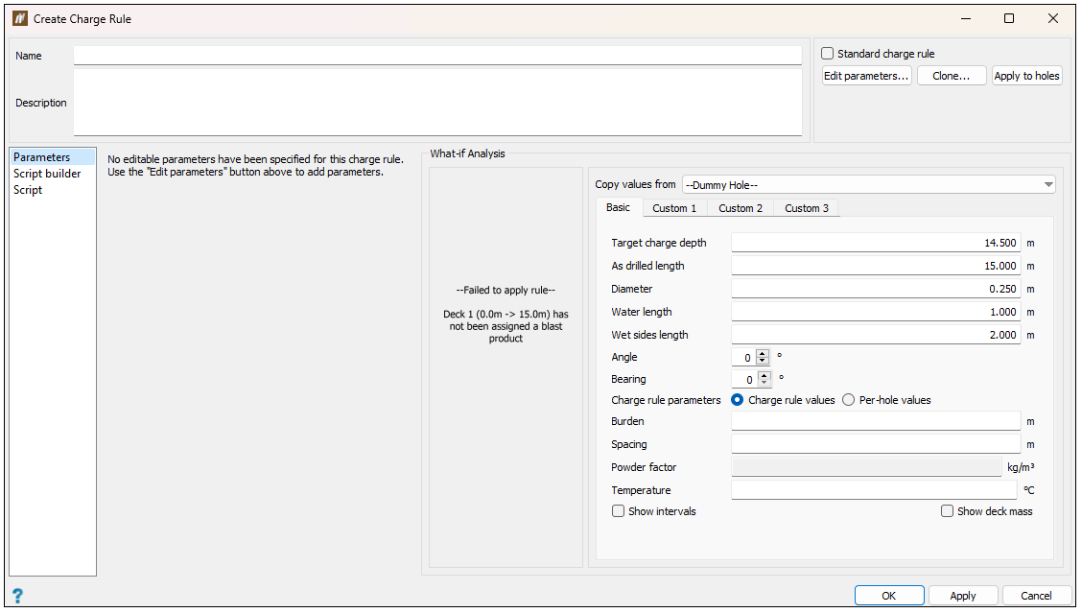Click the blue help question mark icon
This screenshot has width=1082, height=613.
tap(16, 596)
